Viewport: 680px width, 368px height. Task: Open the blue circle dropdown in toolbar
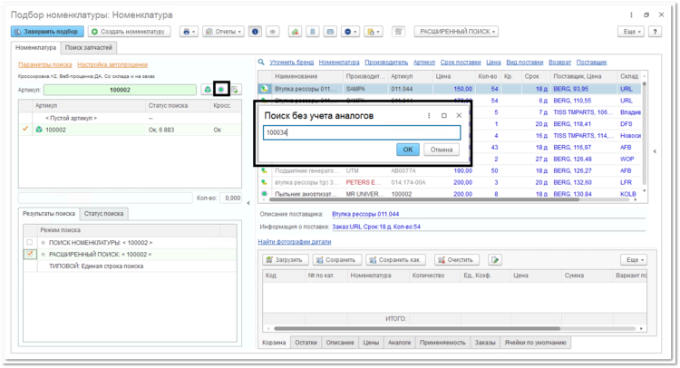[350, 32]
